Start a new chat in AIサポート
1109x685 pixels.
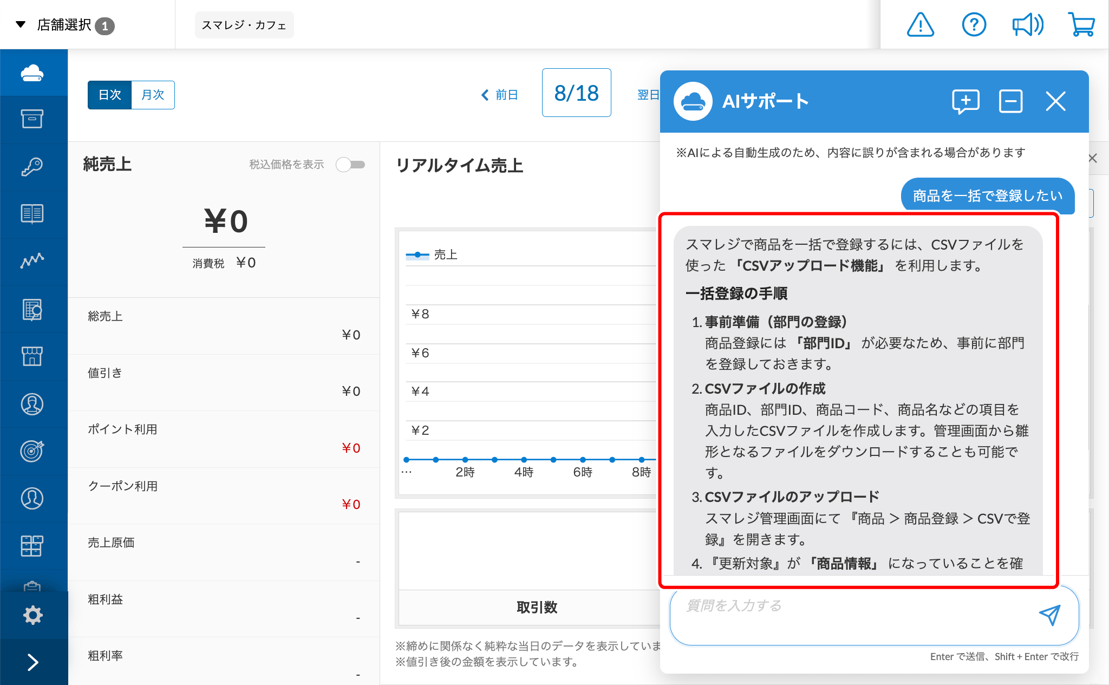tap(966, 102)
